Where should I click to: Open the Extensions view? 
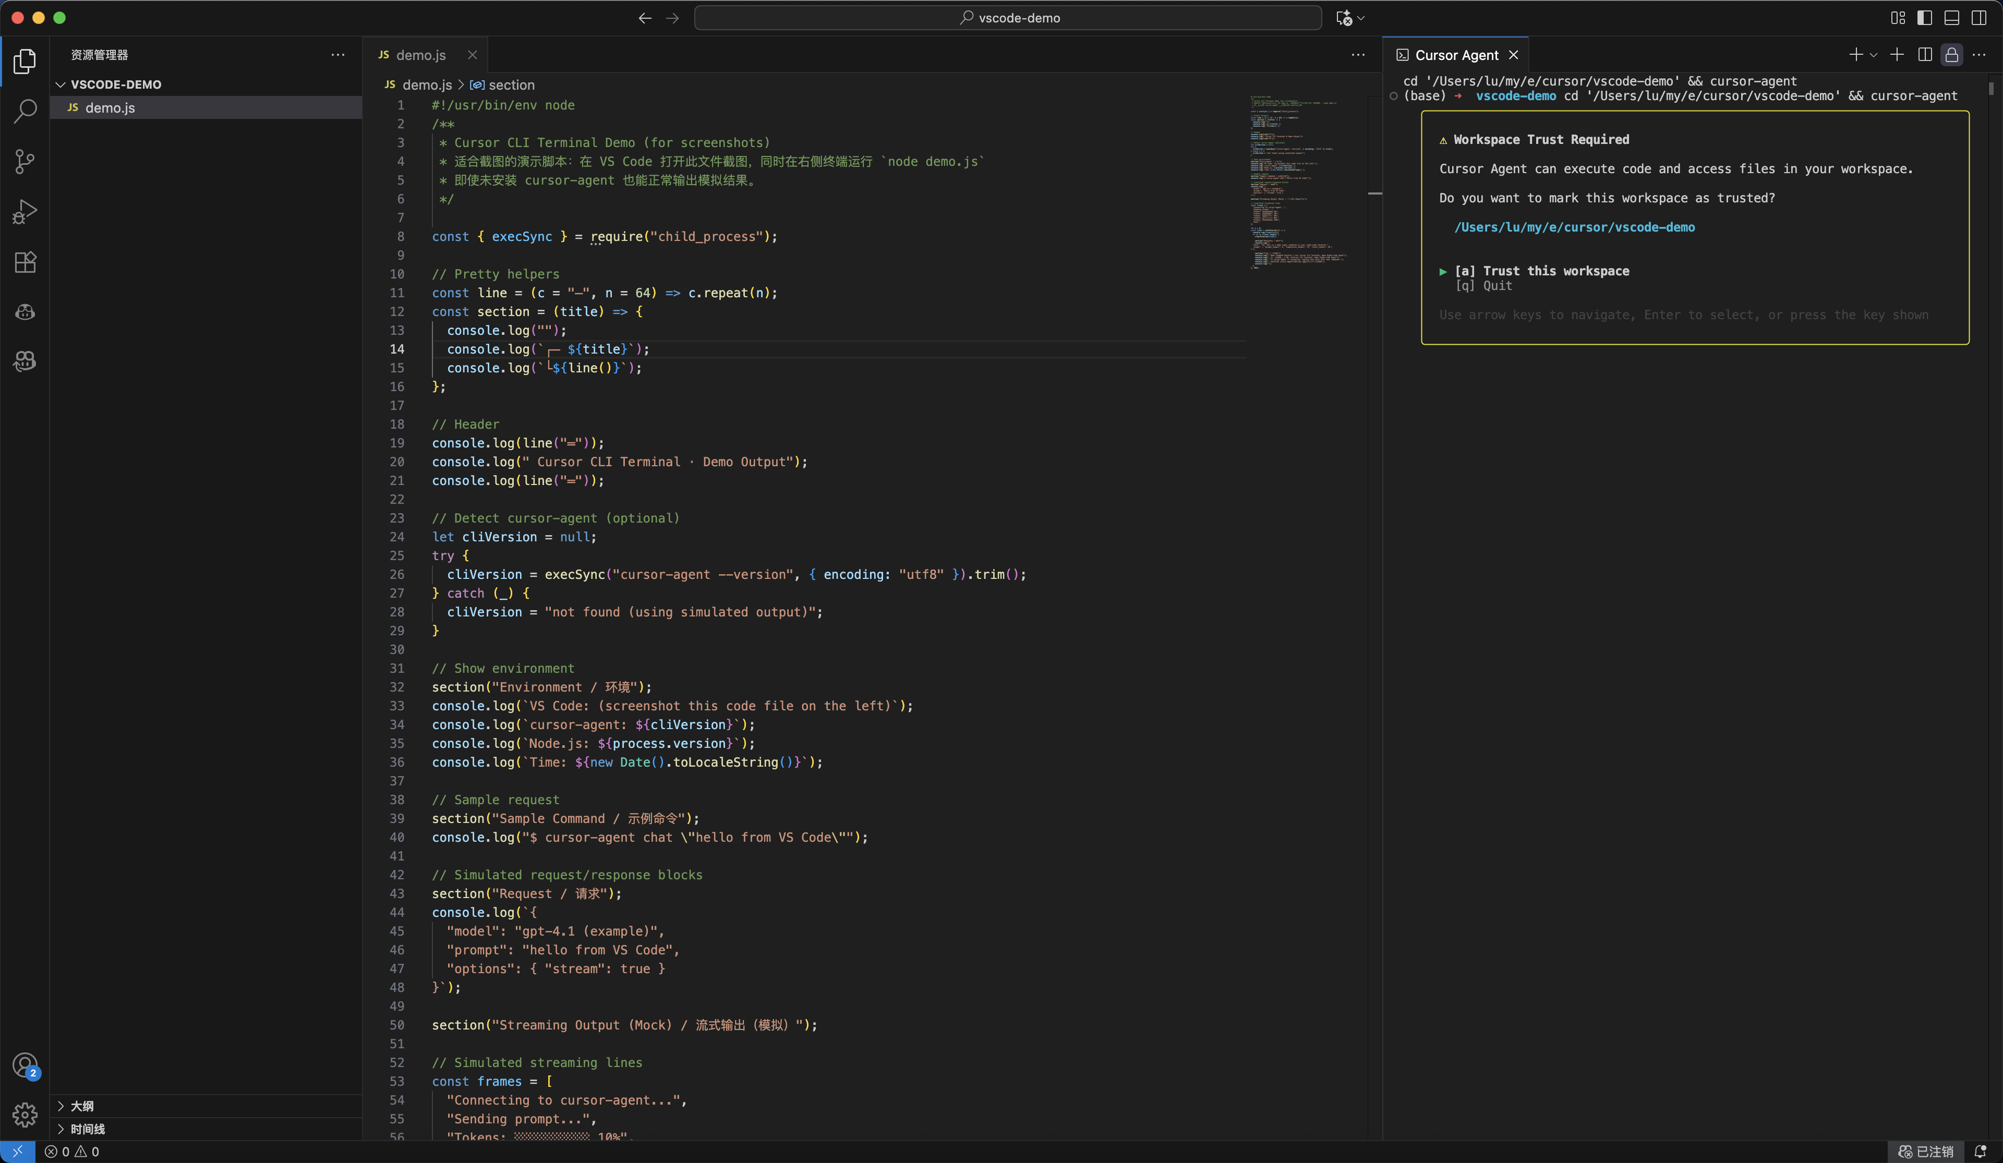25,262
